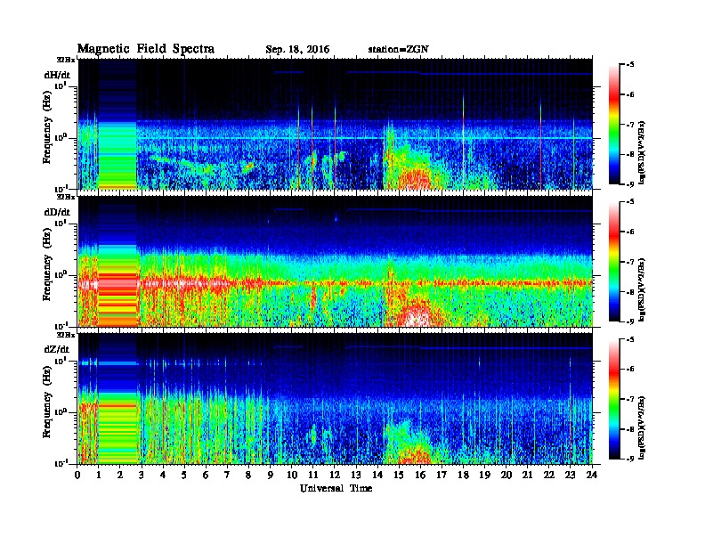Image resolution: width=705 pixels, height=545 pixels.
Task: Click the "-5" value on the dH/dt color bar
Action: pyautogui.click(x=630, y=65)
